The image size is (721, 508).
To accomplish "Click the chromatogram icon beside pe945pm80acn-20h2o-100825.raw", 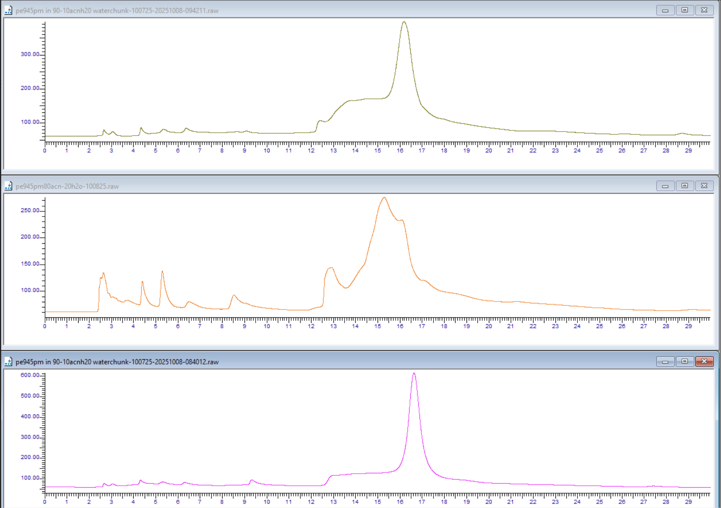I will (x=8, y=185).
